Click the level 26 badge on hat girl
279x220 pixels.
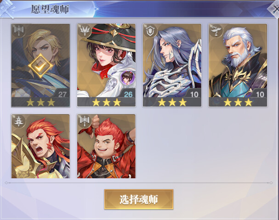pyautogui.click(x=128, y=94)
